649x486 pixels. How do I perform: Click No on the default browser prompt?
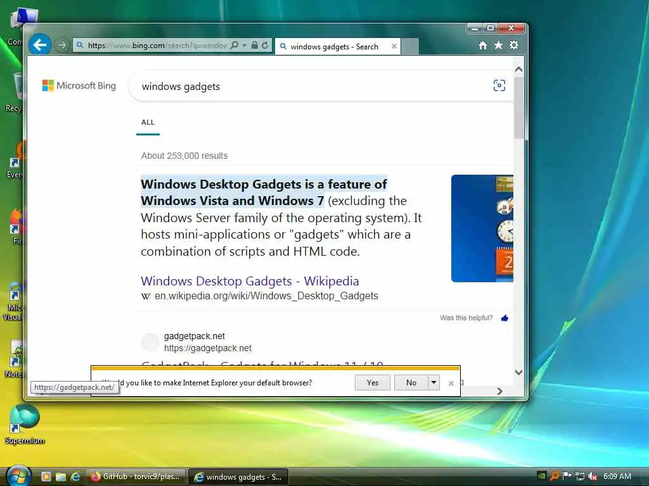coord(411,383)
